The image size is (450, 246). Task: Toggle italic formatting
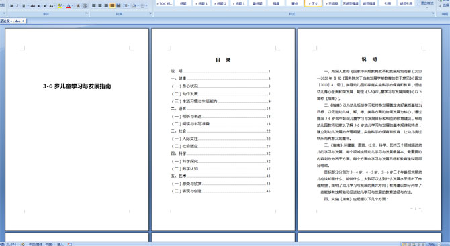pyautogui.click(x=17, y=6)
